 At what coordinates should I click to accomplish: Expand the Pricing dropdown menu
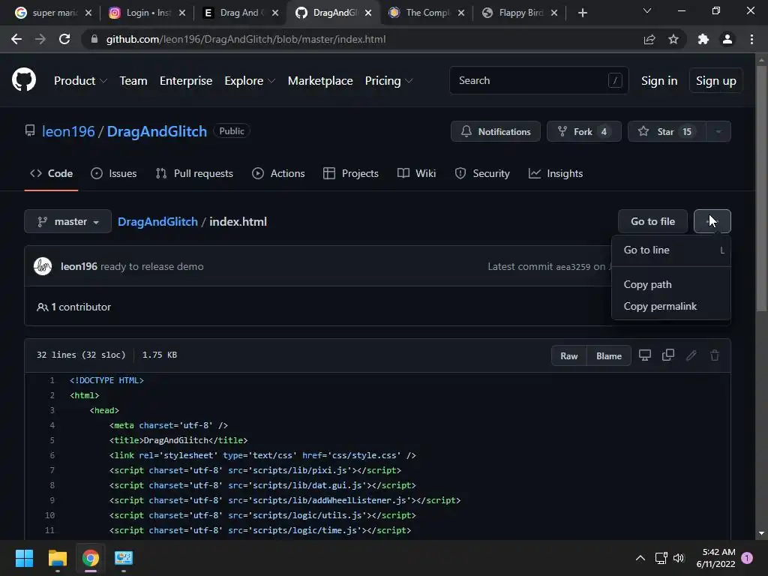pos(388,81)
